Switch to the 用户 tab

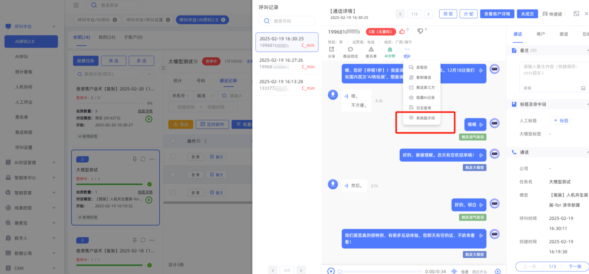pyautogui.click(x=541, y=34)
